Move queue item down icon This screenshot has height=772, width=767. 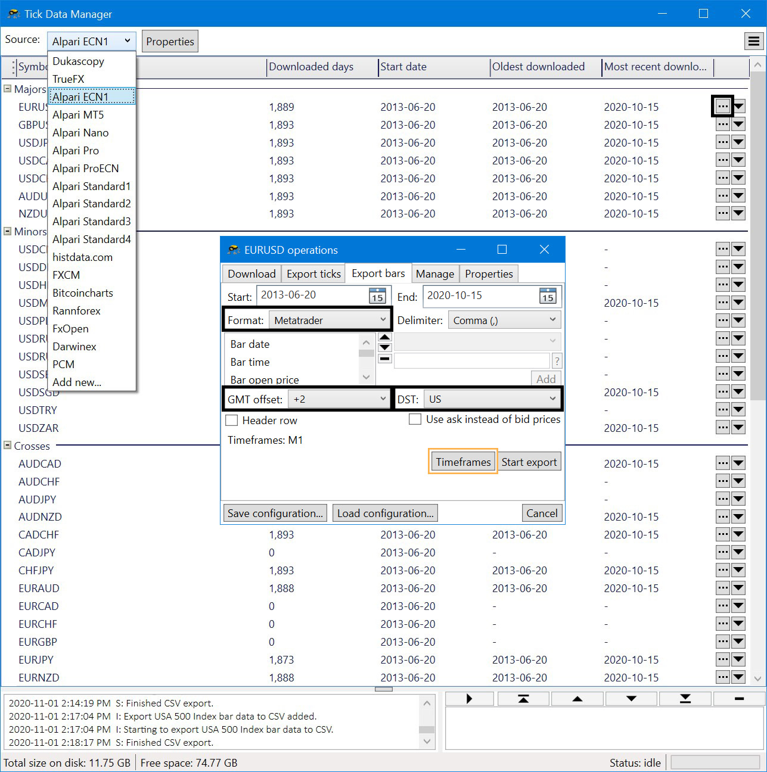(x=631, y=699)
